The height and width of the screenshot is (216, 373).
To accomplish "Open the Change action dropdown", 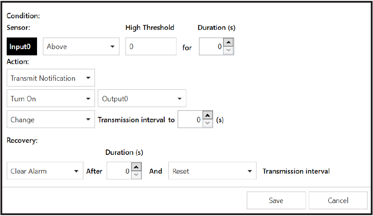I will pyautogui.click(x=51, y=120).
